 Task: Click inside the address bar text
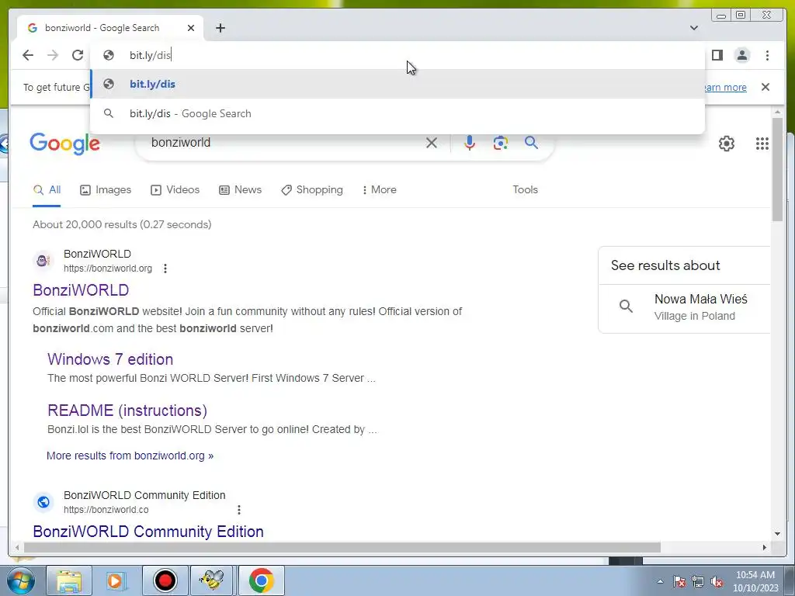pos(151,55)
